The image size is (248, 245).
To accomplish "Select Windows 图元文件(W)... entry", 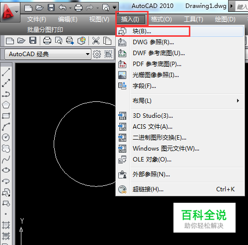I will [x=180, y=149].
